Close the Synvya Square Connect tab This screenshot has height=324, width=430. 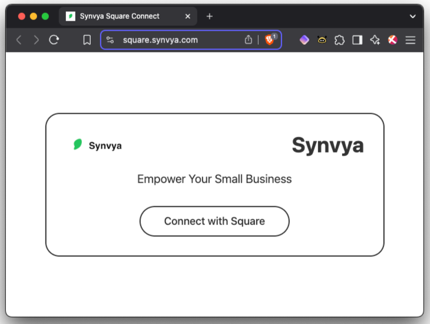pyautogui.click(x=188, y=16)
